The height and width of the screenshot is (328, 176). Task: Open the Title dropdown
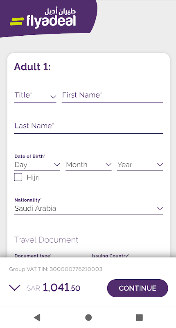click(35, 96)
